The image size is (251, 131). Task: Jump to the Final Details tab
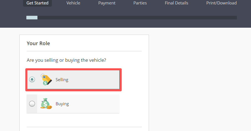[x=176, y=3]
